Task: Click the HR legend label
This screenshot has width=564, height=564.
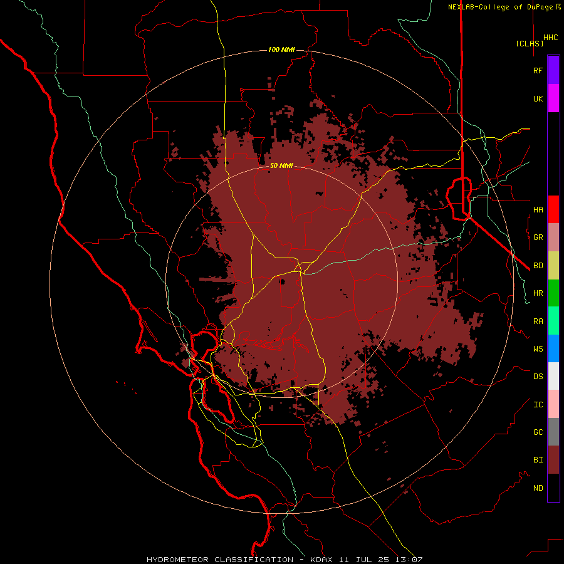Action: point(538,293)
